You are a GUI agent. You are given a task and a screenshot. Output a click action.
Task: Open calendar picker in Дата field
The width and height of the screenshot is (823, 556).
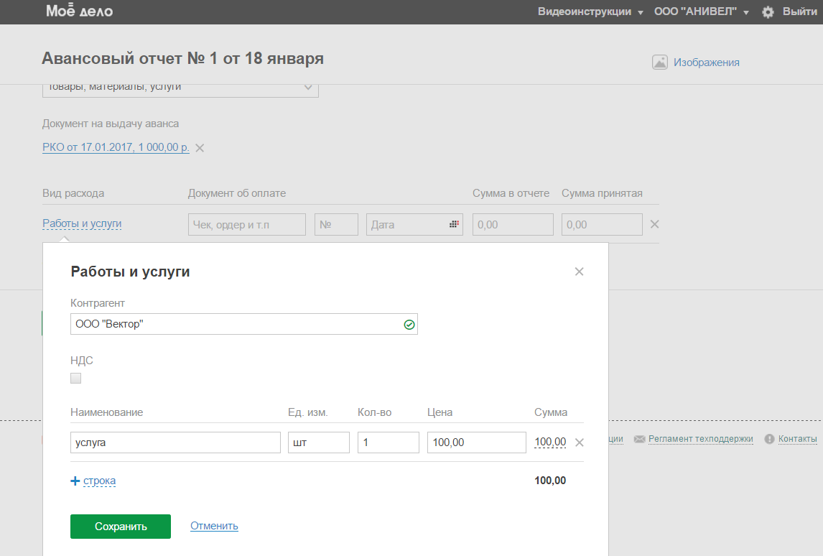454,225
